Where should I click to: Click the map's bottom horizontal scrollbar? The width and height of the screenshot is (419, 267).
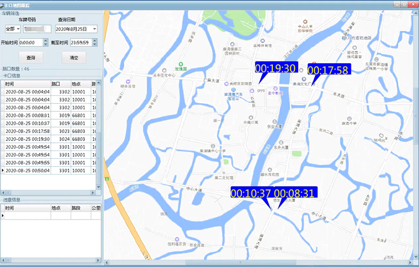pos(251,263)
